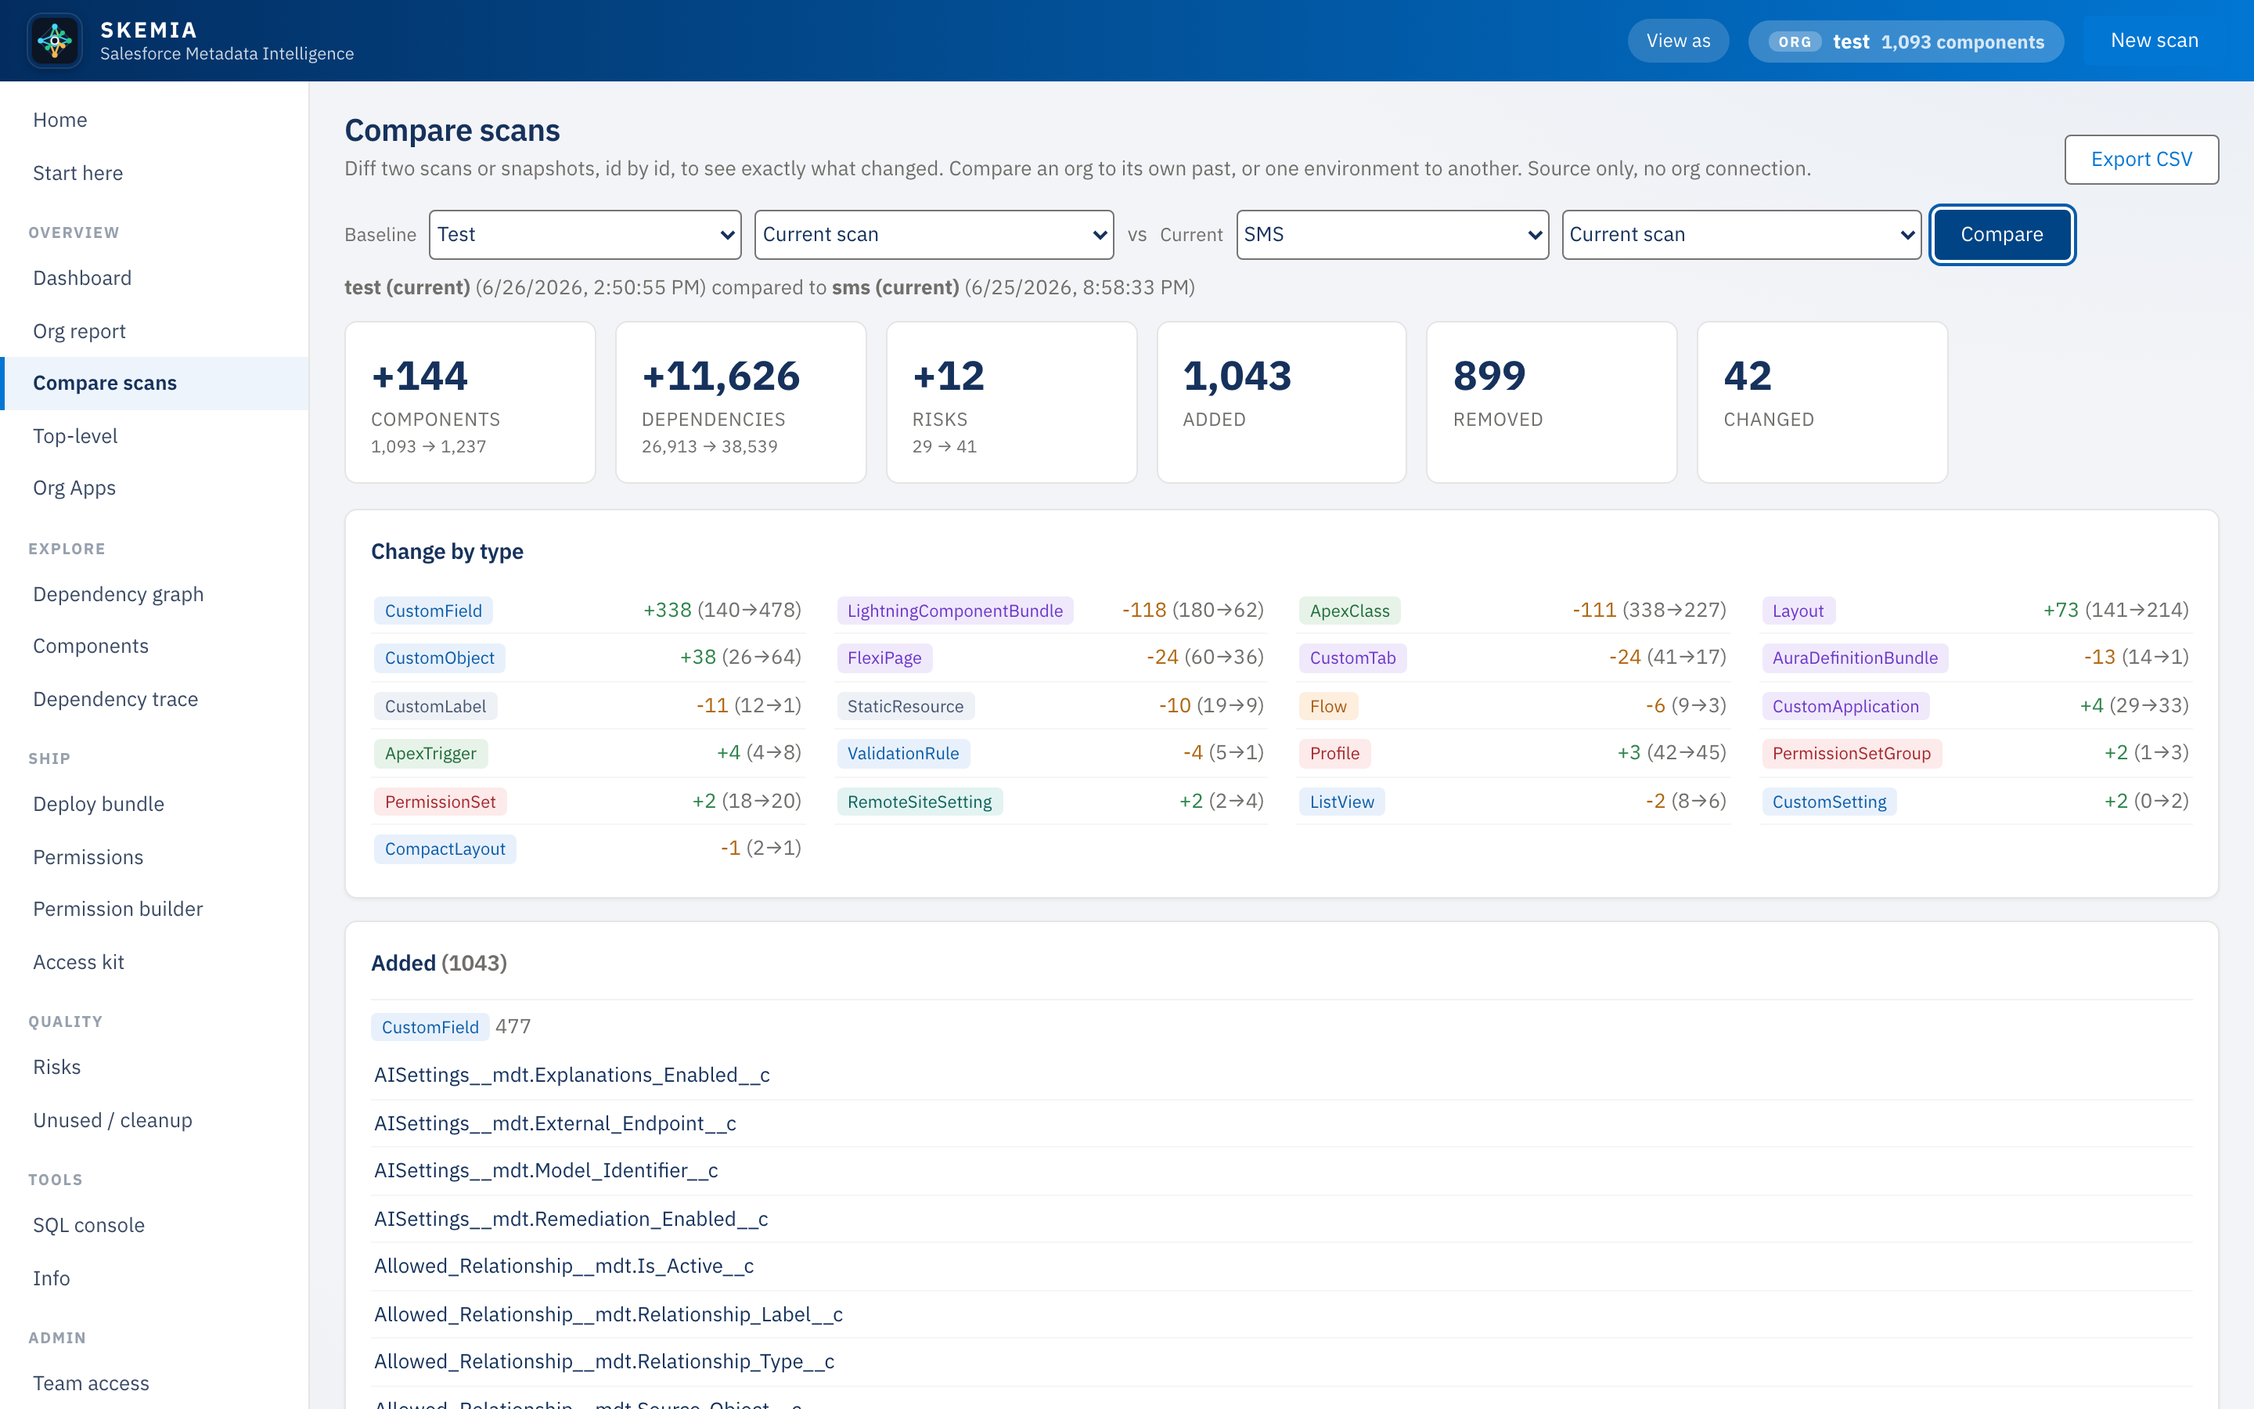Click the ApexTrigger type tag
Viewport: 2254px width, 1409px height.
[x=430, y=754]
